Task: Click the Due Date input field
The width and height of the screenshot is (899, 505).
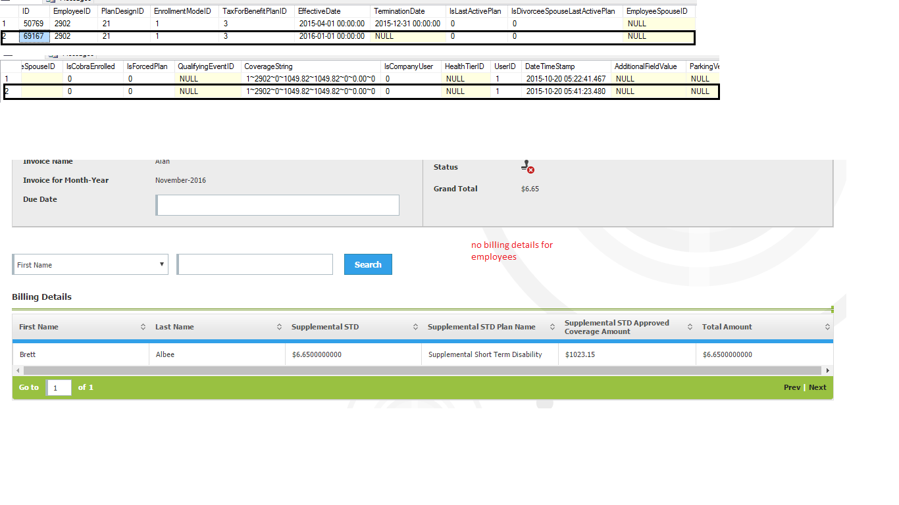Action: (x=277, y=204)
